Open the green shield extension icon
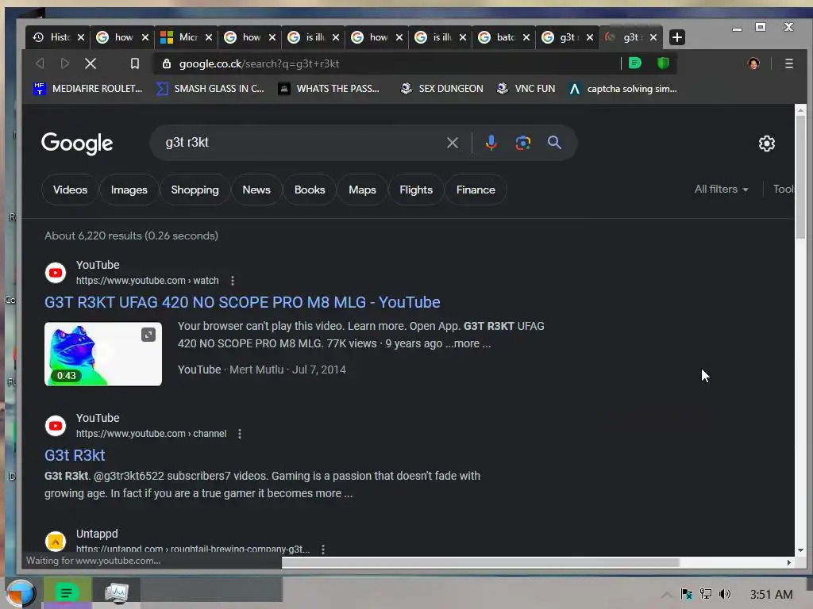This screenshot has width=813, height=609. [663, 63]
